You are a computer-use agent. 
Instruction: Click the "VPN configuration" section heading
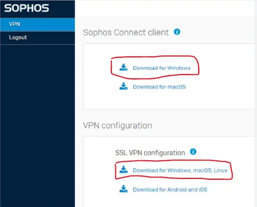click(x=117, y=125)
